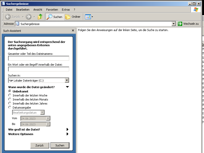Open the Ansicht menu
204x153 pixels.
(x=38, y=10)
